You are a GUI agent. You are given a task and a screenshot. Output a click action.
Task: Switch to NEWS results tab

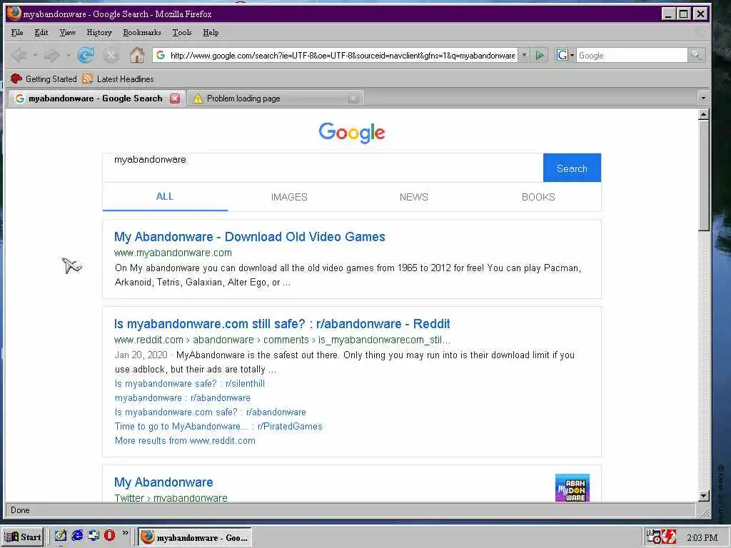point(413,197)
